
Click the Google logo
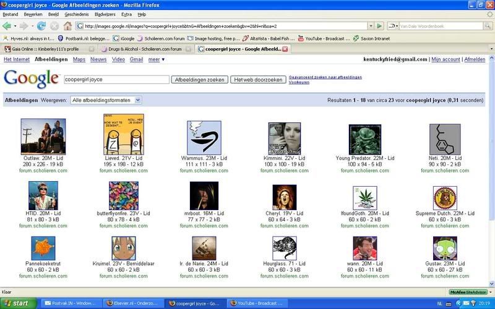point(32,79)
